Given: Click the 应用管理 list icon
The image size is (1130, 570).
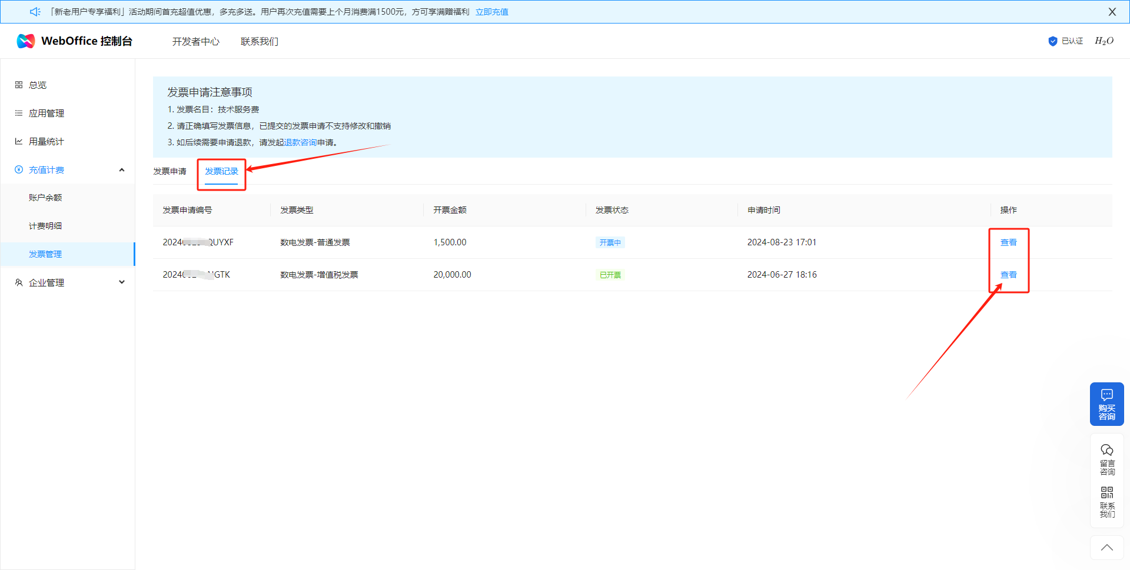Looking at the screenshot, I should (x=19, y=113).
